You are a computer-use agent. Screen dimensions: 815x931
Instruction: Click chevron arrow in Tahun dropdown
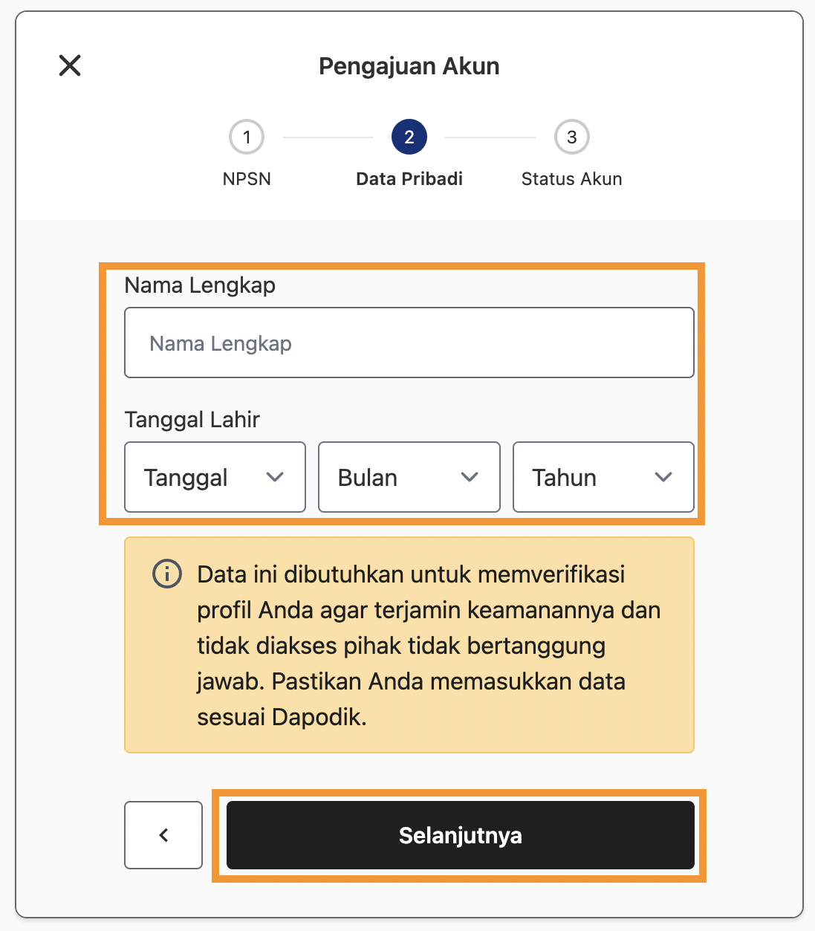click(663, 477)
